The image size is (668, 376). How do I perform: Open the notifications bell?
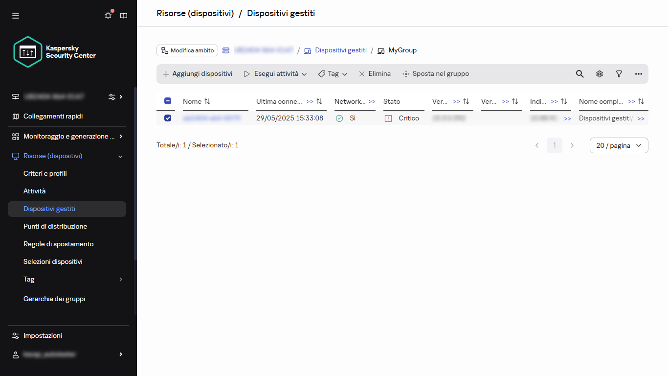[x=108, y=15]
